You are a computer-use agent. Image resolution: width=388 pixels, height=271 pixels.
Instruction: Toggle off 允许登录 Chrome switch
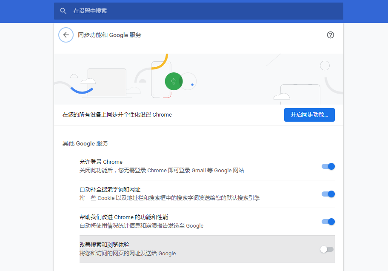pyautogui.click(x=328, y=166)
